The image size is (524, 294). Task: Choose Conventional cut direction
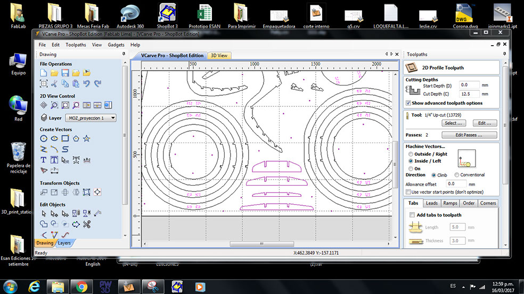click(x=457, y=175)
